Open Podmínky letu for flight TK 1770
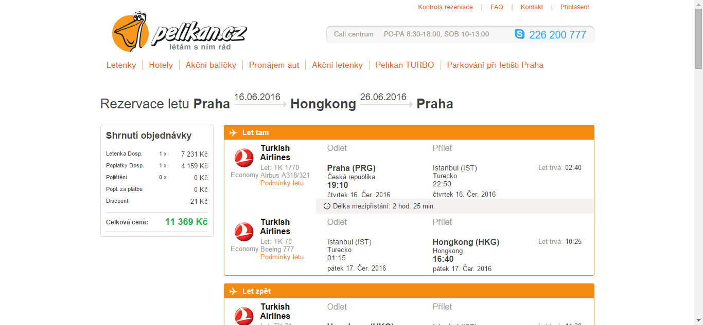The width and height of the screenshot is (703, 325). coord(282,183)
